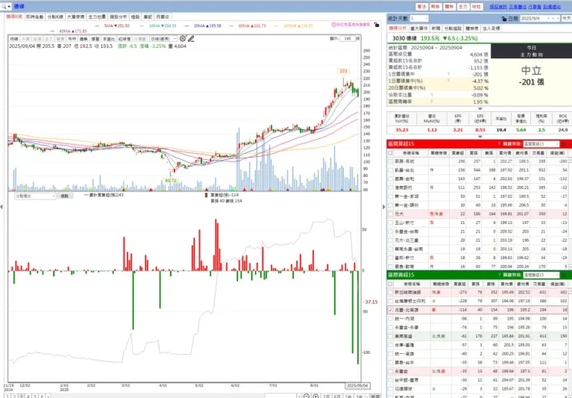The width and height of the screenshot is (572, 398).
Task: Switch to the 即時走勢 tab
Action: pyautogui.click(x=35, y=17)
